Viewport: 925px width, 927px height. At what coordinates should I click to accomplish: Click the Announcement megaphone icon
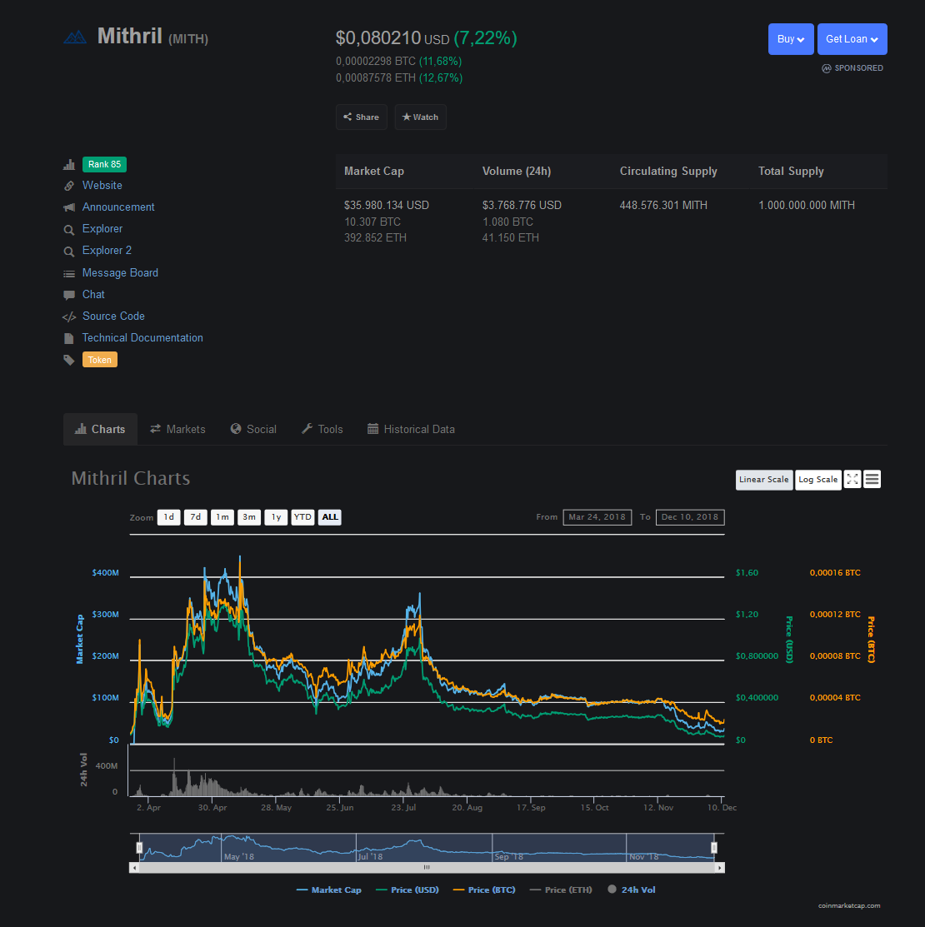click(x=69, y=207)
